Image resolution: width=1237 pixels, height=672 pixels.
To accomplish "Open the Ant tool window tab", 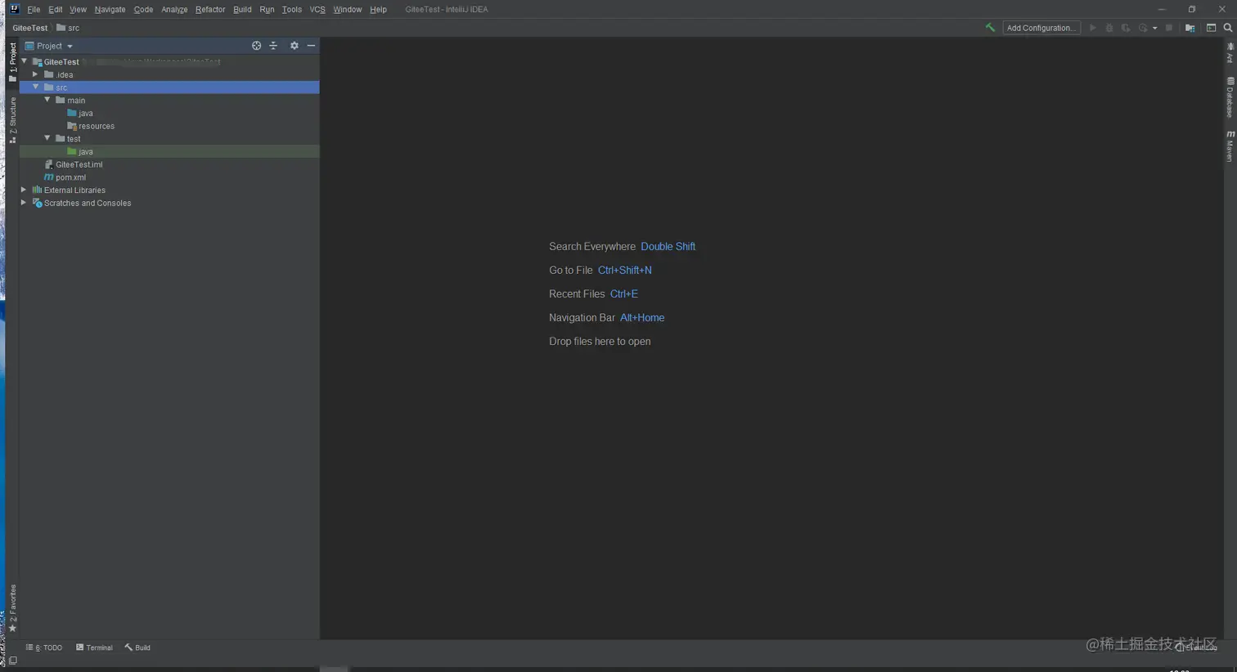I will [1230, 52].
